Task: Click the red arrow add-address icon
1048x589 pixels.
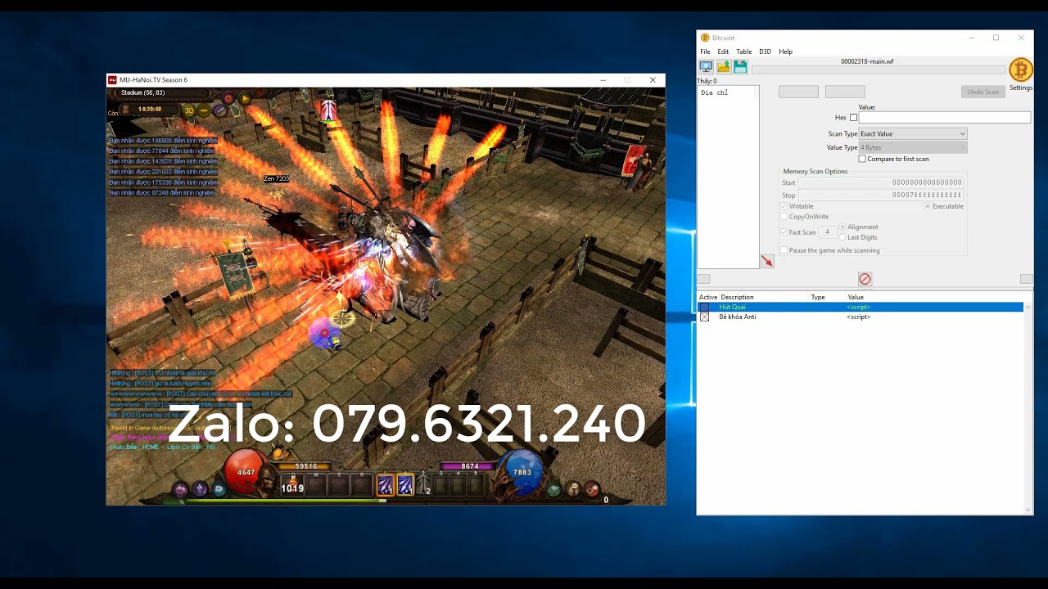Action: [767, 261]
